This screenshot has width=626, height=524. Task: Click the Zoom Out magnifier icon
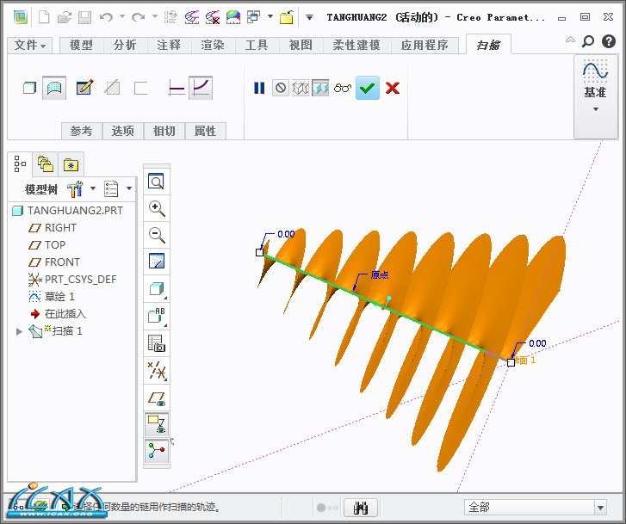(x=157, y=235)
